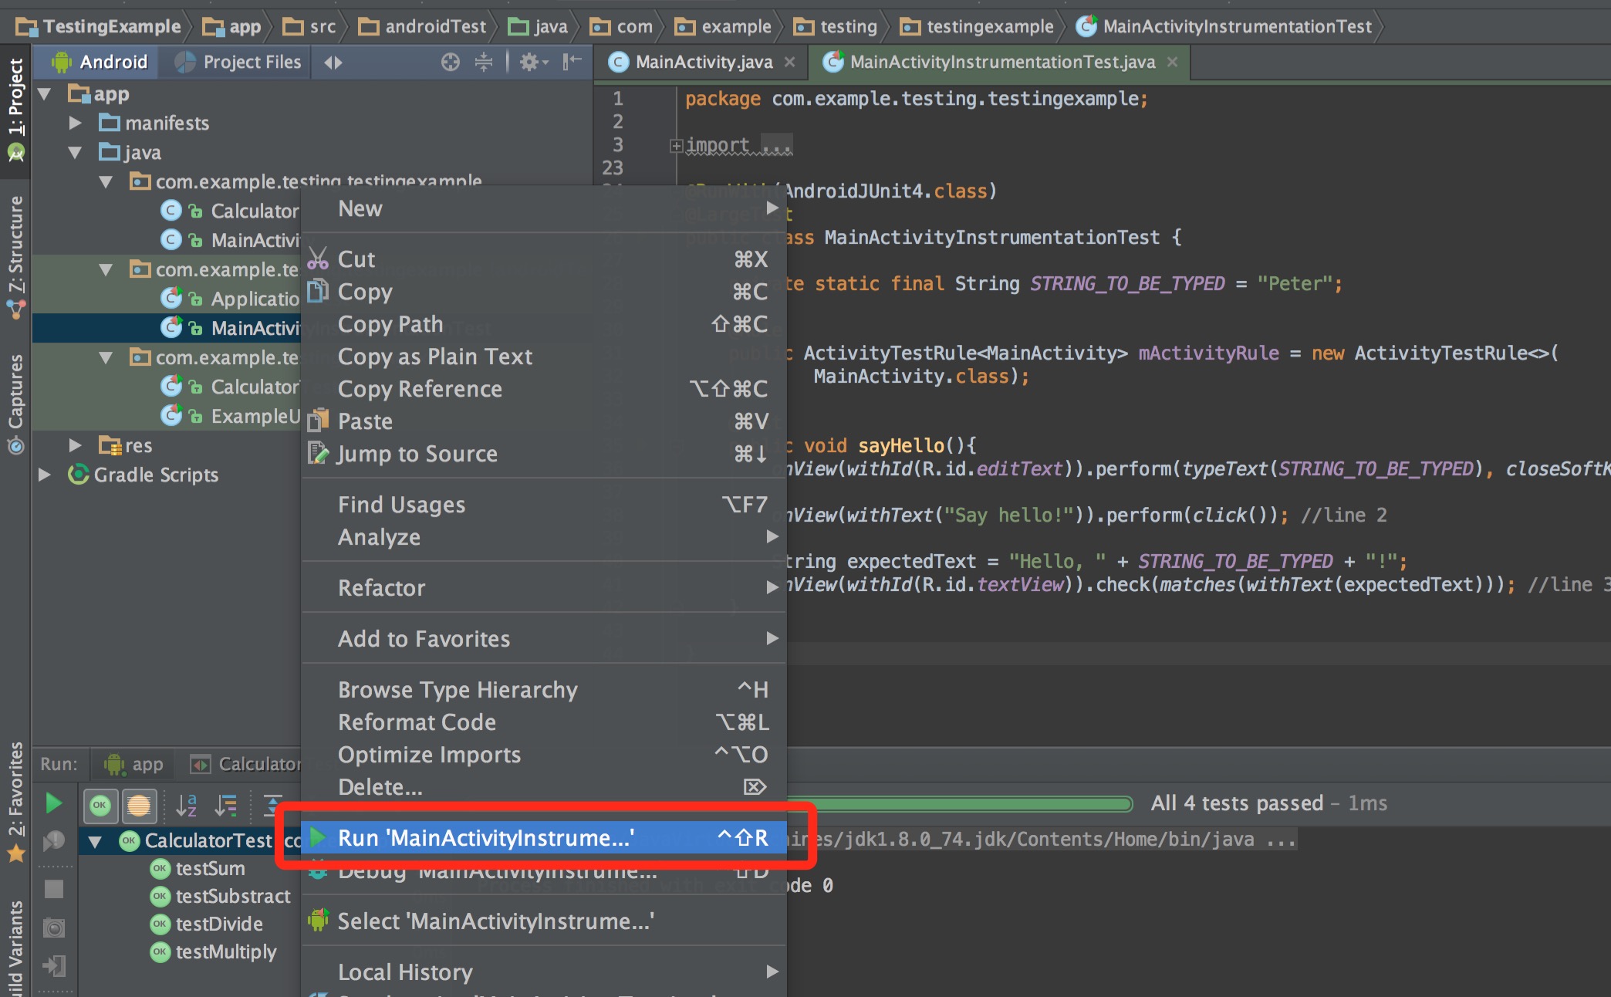Collapse the java folder node

[75, 152]
